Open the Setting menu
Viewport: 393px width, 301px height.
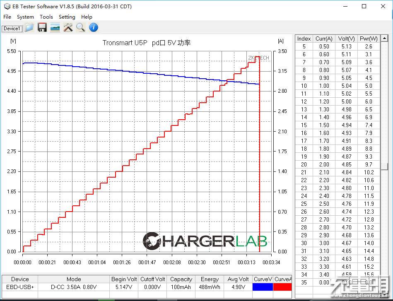click(67, 17)
